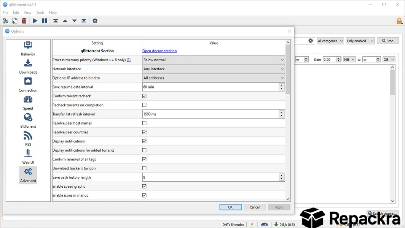
Task: Open Network interface dropdown
Action: point(213,69)
